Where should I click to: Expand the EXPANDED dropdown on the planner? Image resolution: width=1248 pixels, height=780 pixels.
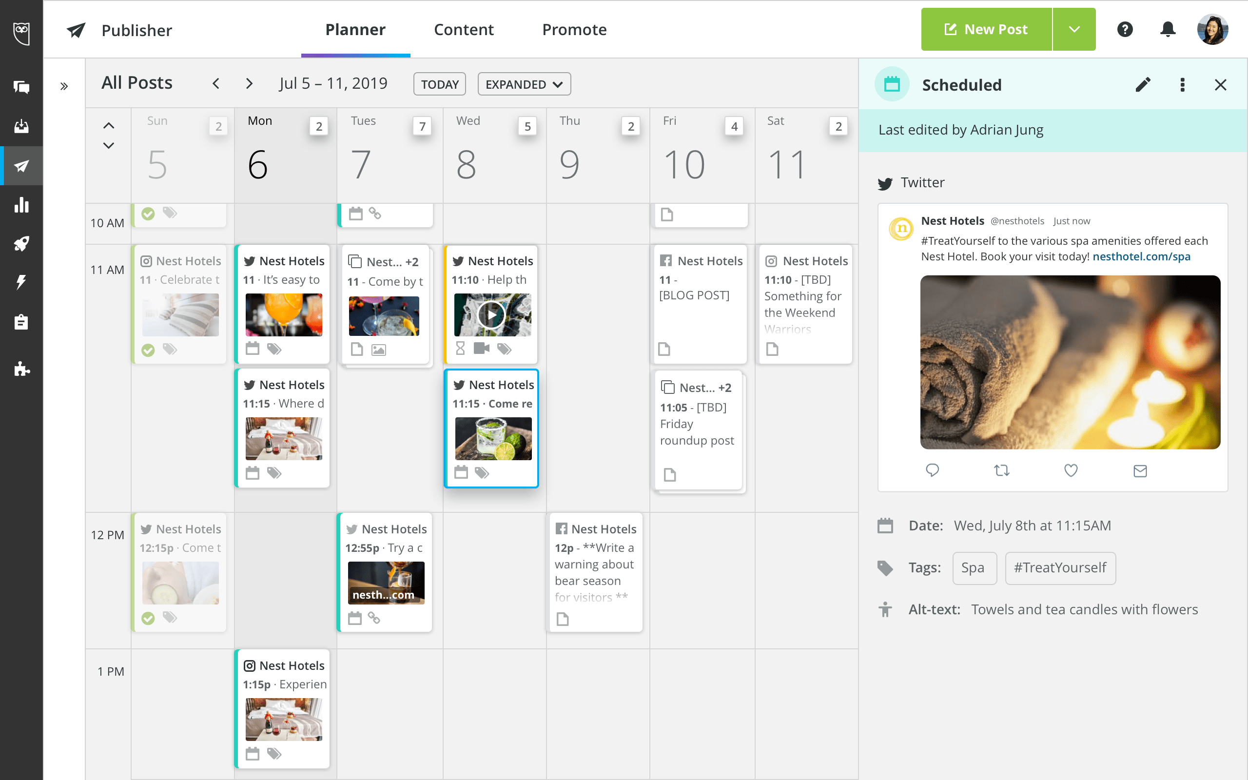click(x=522, y=83)
